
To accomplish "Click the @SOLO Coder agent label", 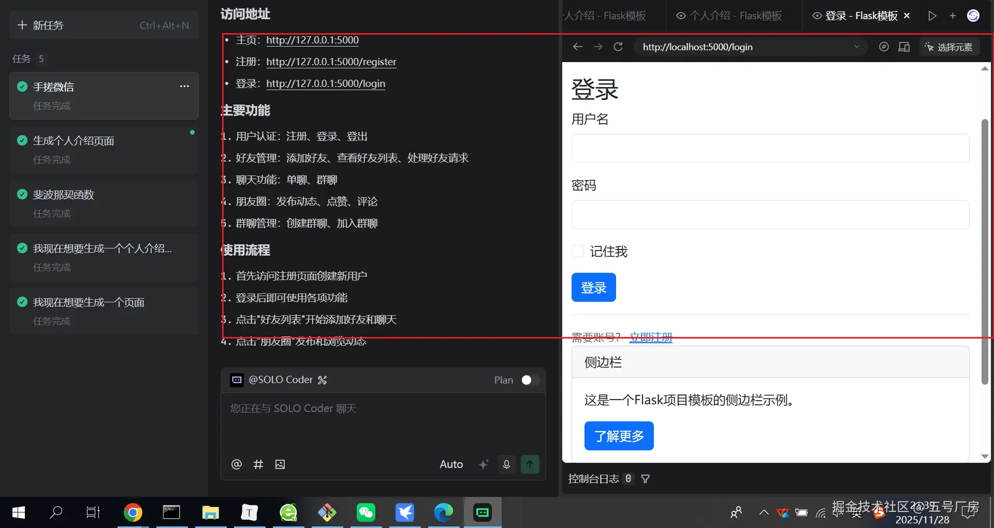I will coord(281,380).
